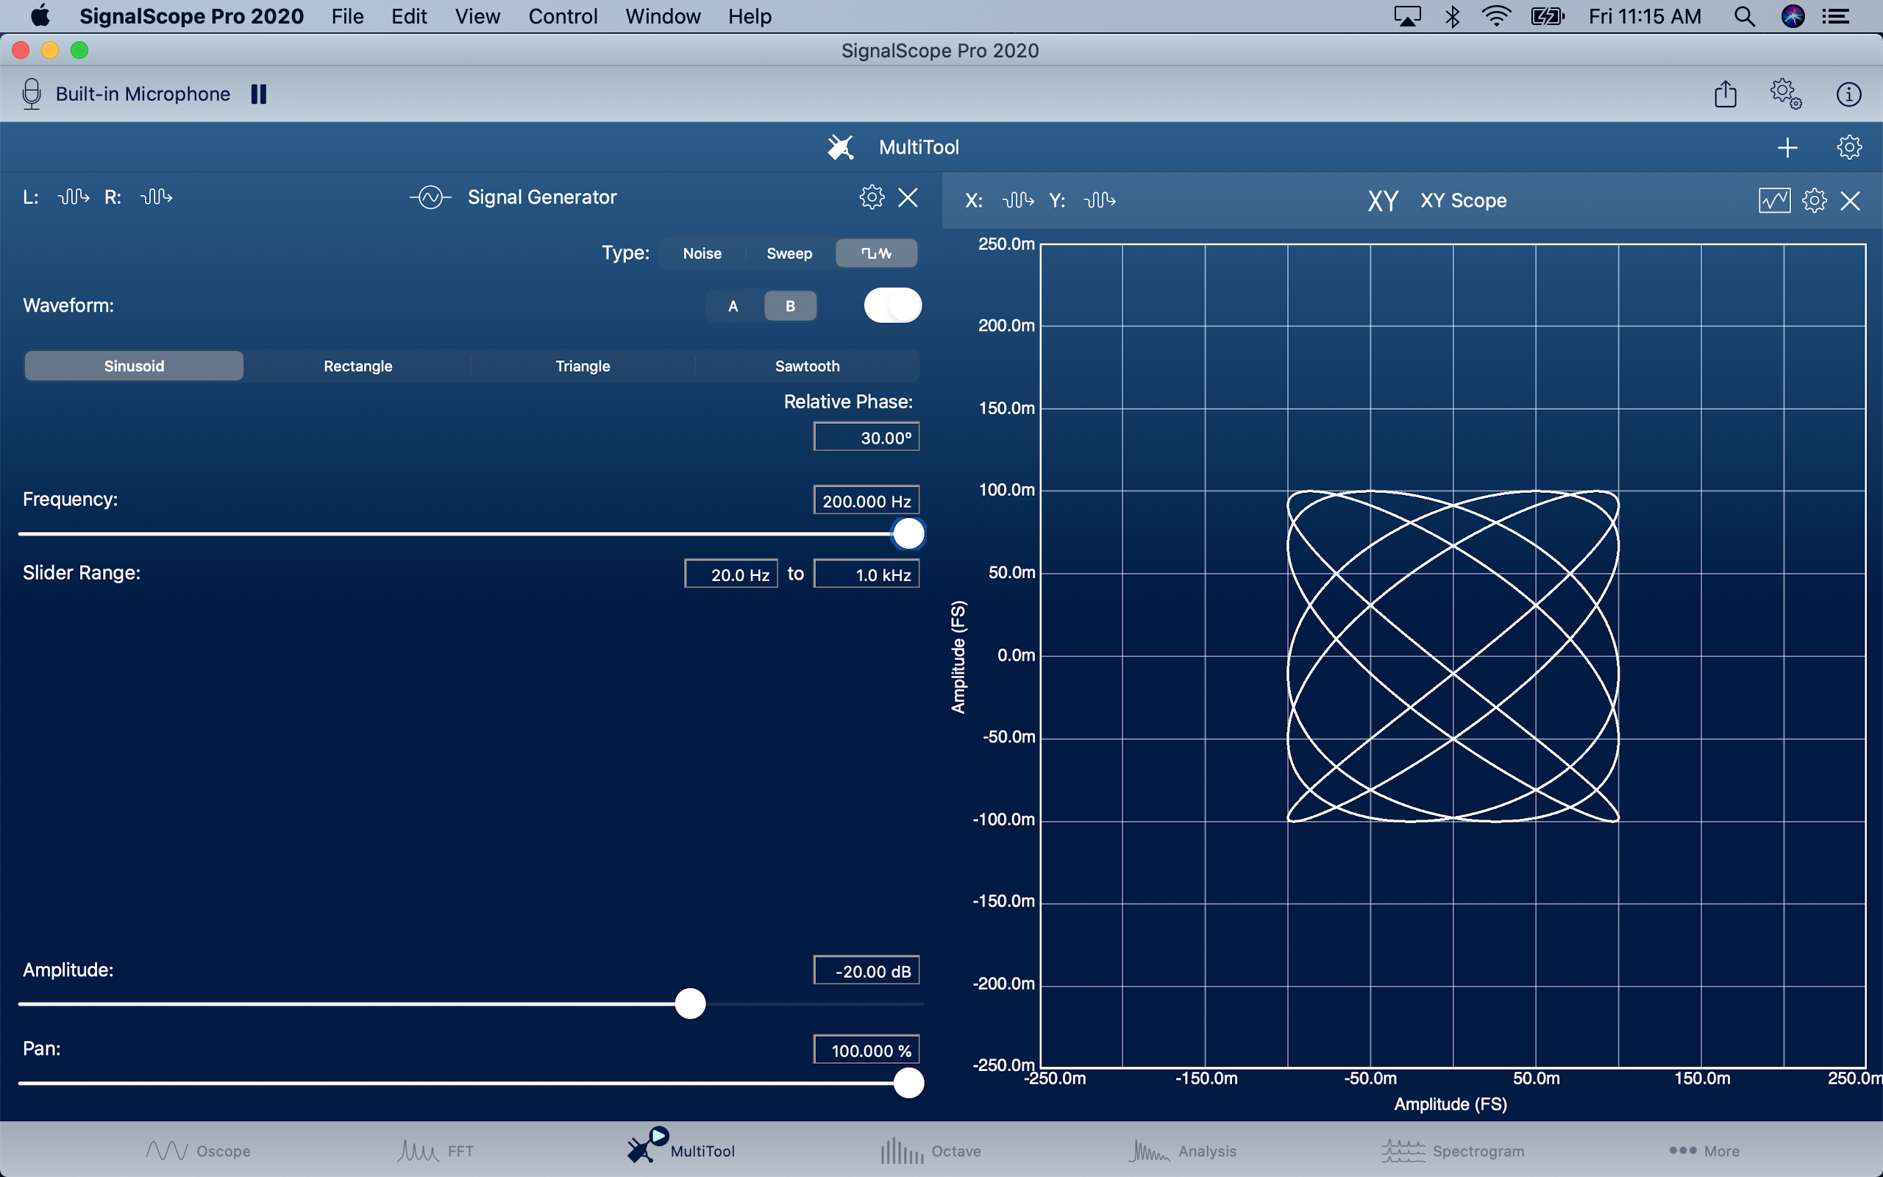Add a new tool with plus icon
The width and height of the screenshot is (1883, 1177).
point(1787,148)
